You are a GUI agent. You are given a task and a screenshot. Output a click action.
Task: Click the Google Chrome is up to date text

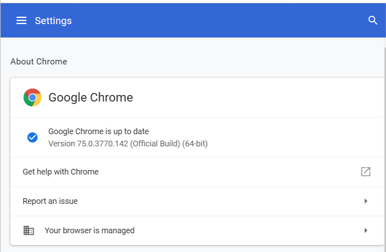98,131
